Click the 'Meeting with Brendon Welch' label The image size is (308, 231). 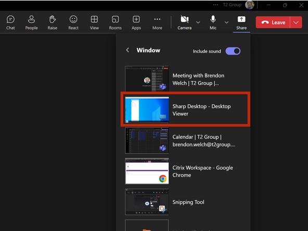click(198, 79)
